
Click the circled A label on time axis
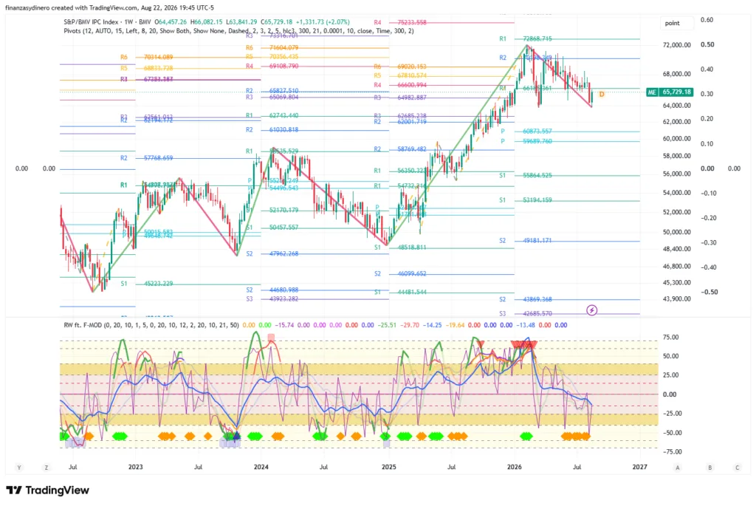678,468
